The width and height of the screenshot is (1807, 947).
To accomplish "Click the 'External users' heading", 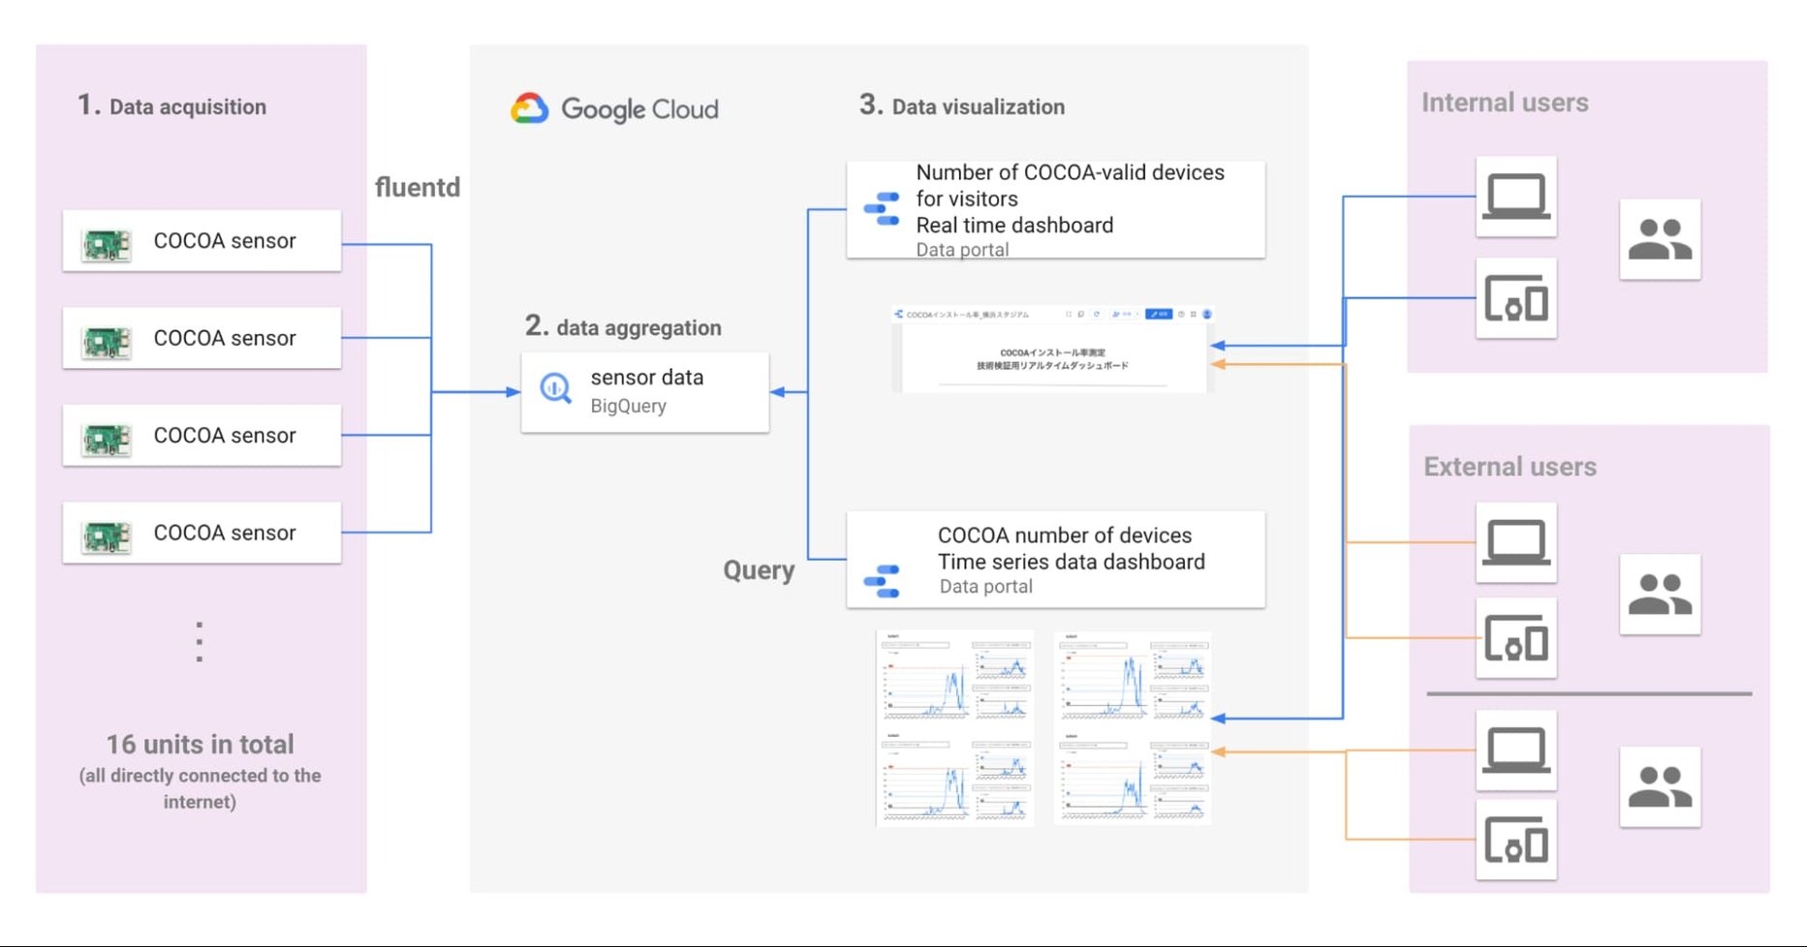I will coord(1510,467).
